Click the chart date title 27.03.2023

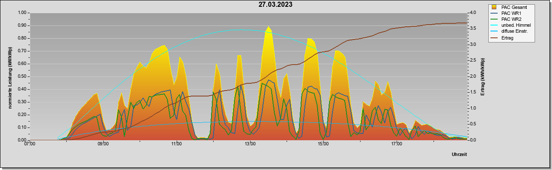pyautogui.click(x=275, y=5)
